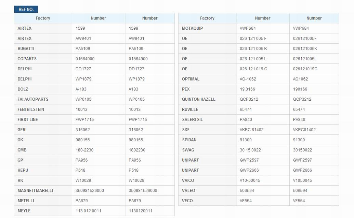Click the FAI AUTOPARTS factory cell
354x218 pixels.
coord(43,99)
